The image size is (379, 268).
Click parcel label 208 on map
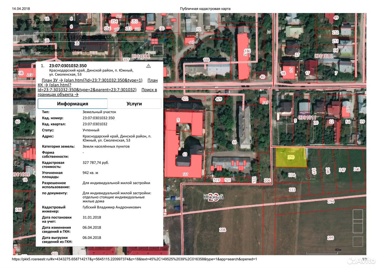[x=222, y=230]
